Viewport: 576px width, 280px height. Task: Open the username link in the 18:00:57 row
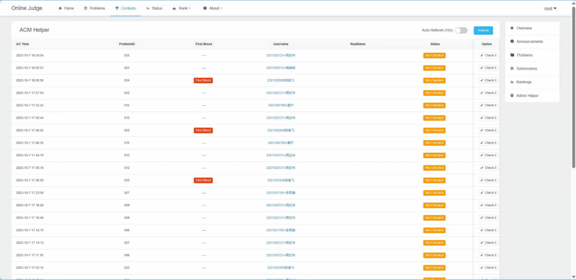[x=280, y=68]
